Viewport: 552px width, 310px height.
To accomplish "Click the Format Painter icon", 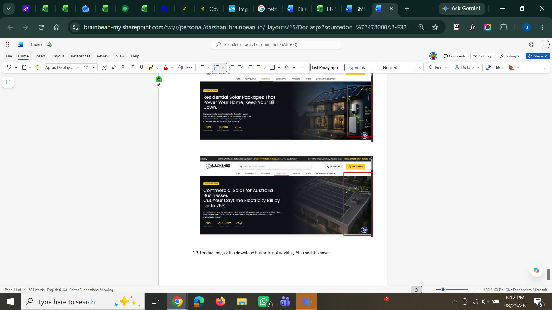I will [37, 67].
